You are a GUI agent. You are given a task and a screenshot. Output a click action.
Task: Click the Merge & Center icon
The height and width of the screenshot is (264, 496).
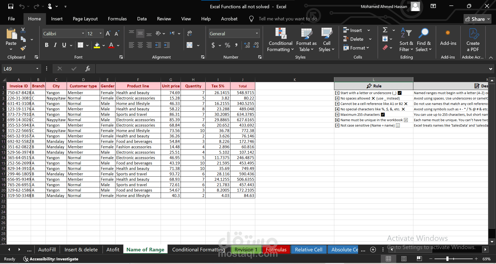click(x=190, y=45)
